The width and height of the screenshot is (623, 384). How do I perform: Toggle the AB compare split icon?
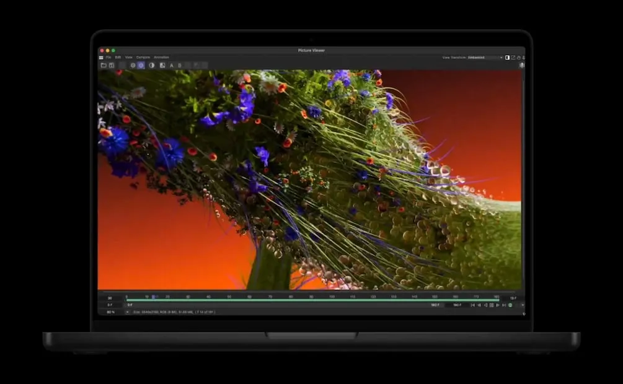[x=162, y=65]
